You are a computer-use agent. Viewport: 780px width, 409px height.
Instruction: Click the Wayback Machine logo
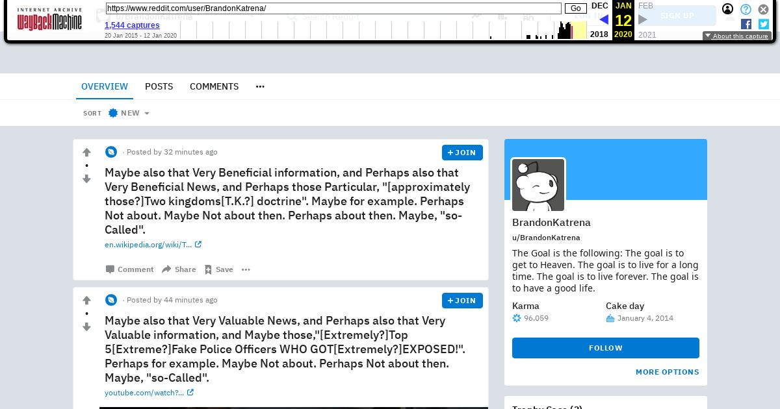click(x=49, y=19)
